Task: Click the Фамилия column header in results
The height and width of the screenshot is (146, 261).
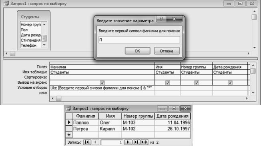Action: 85,116
